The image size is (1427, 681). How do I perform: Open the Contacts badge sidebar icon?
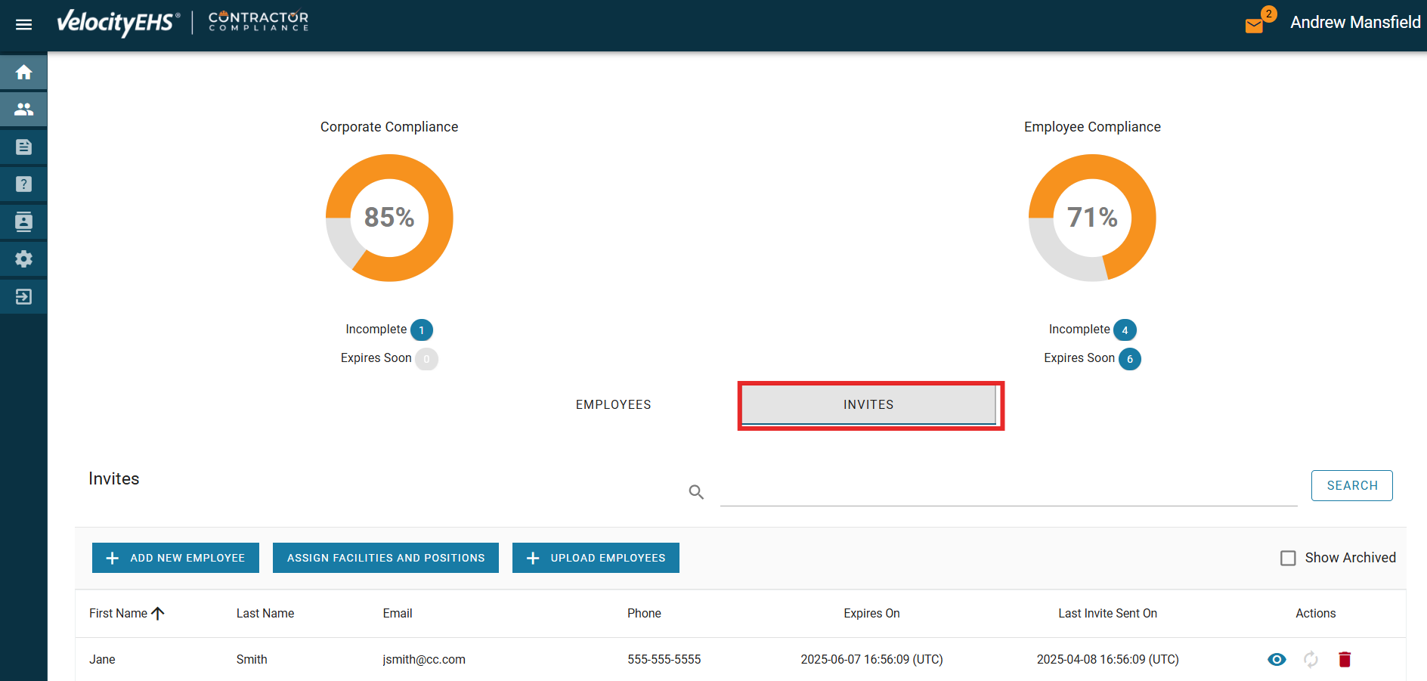[x=23, y=221]
